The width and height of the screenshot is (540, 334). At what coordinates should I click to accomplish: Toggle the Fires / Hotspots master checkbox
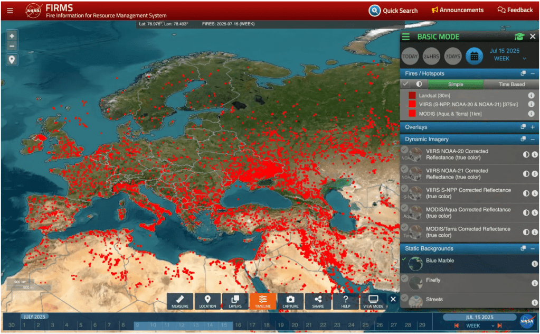pos(405,84)
